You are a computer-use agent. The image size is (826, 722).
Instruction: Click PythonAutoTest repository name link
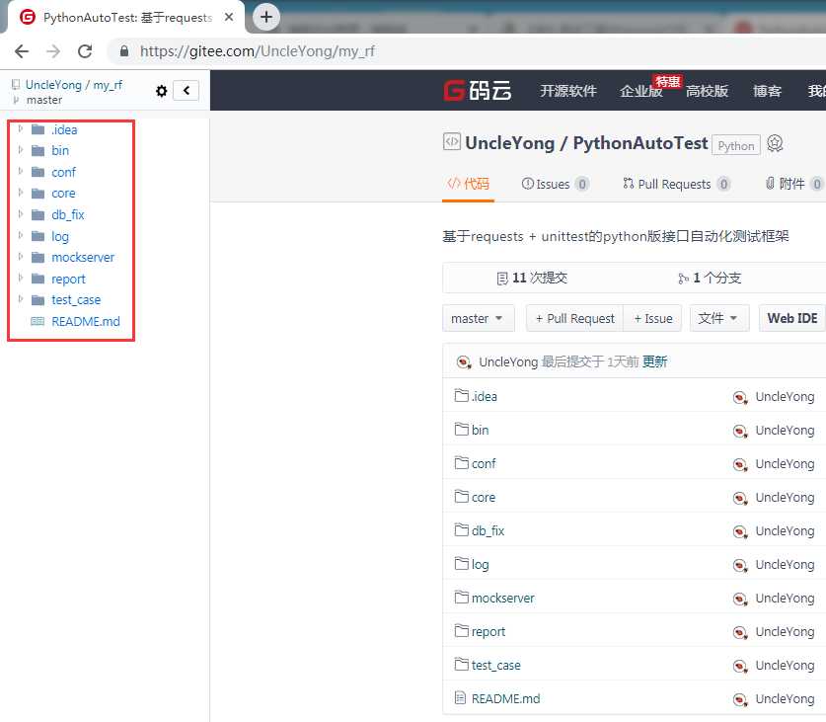point(639,143)
